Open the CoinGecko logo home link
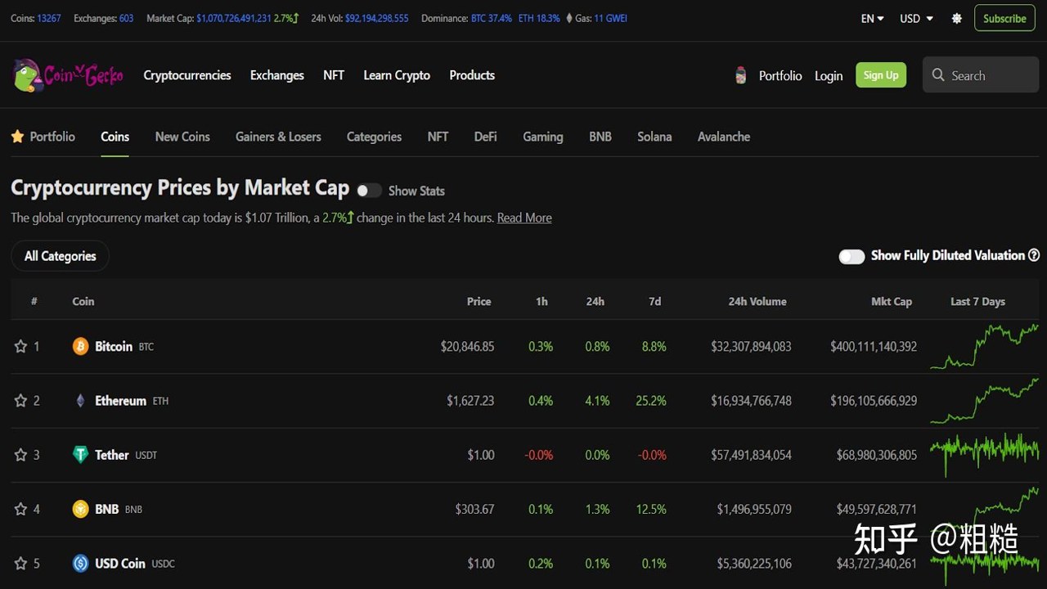The width and height of the screenshot is (1047, 589). pyautogui.click(x=68, y=75)
